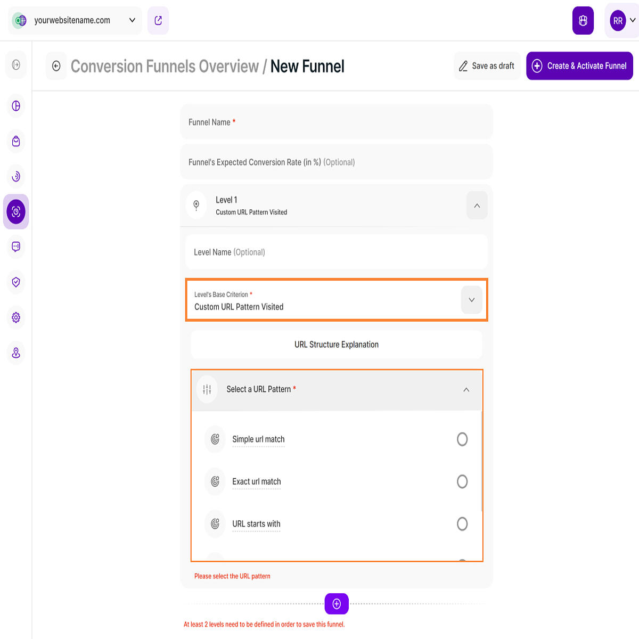Click Create & Activate Funnel button
639x639 pixels.
(579, 66)
